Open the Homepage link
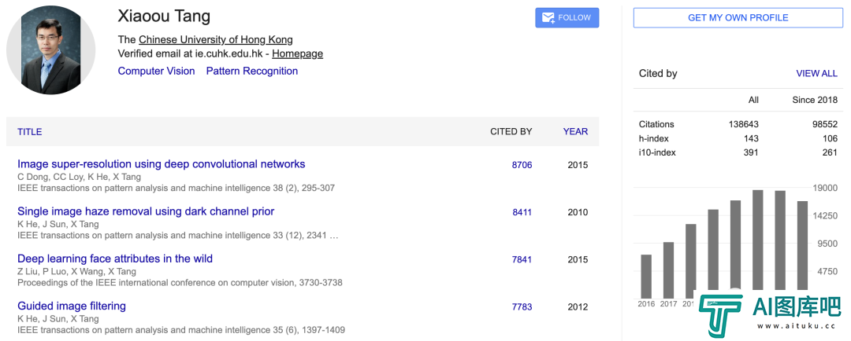Image resolution: width=851 pixels, height=341 pixels. pos(297,53)
